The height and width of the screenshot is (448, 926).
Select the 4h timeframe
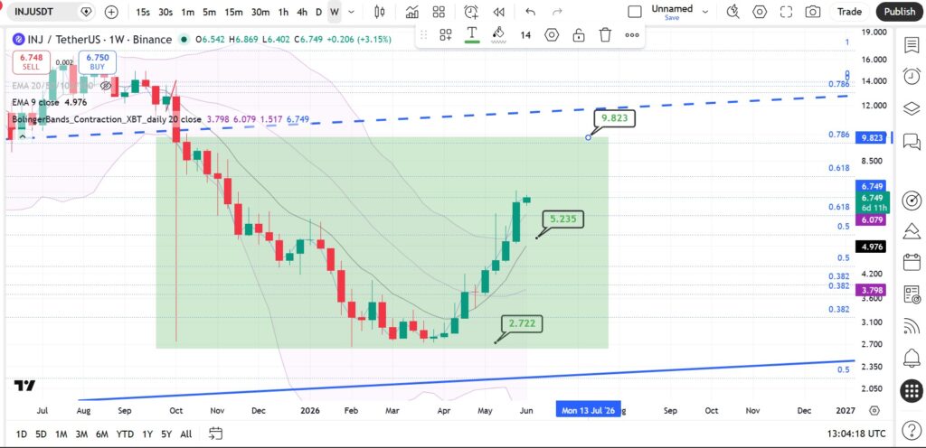(x=302, y=12)
